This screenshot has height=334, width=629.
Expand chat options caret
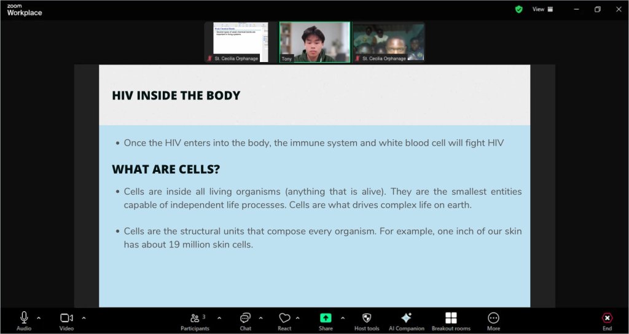tap(260, 318)
